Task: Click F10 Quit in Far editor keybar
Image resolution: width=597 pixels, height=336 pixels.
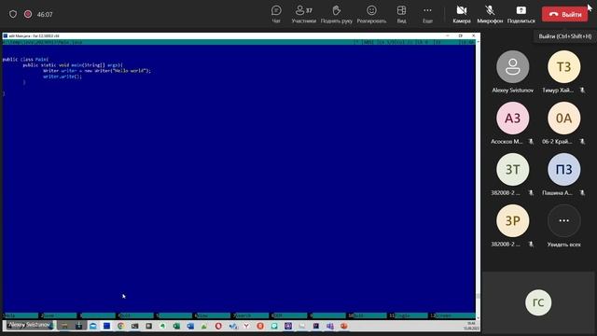Action: click(x=367, y=315)
